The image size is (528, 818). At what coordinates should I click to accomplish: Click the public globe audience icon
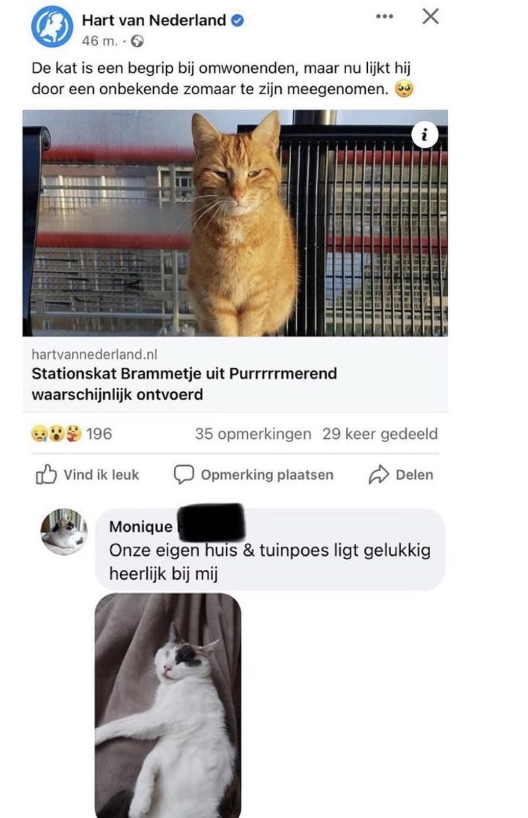pyautogui.click(x=138, y=41)
